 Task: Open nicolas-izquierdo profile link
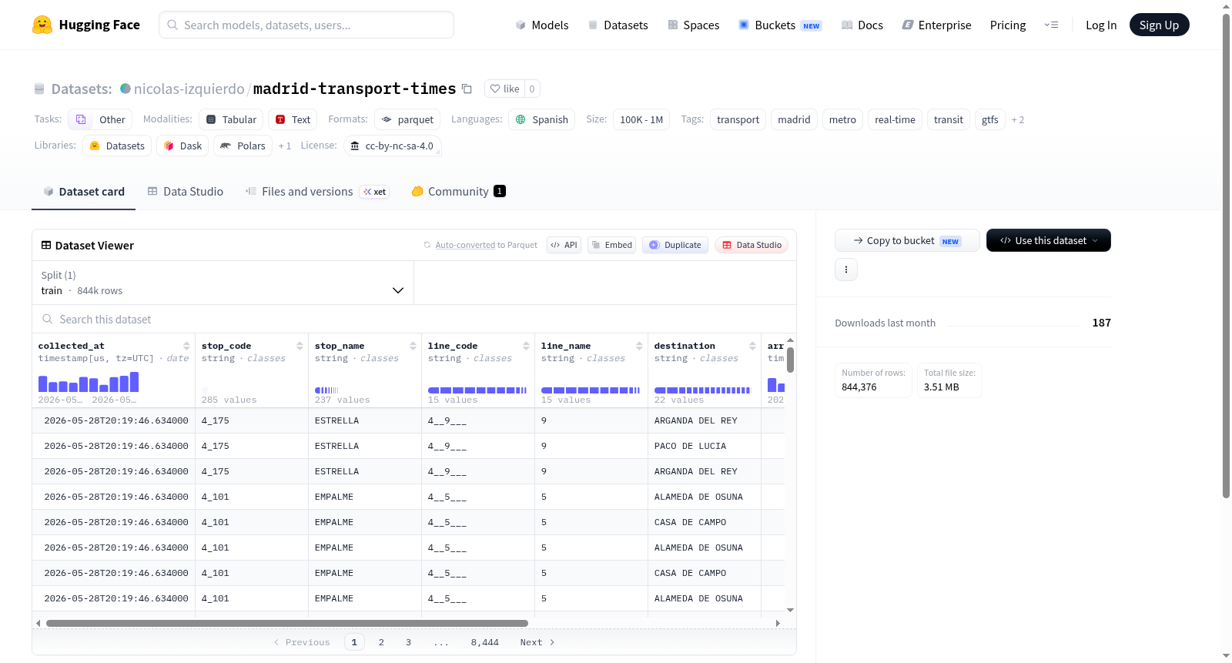[189, 89]
